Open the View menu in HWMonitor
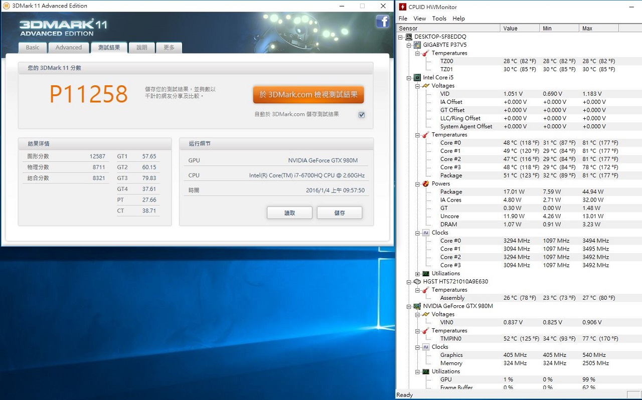 (x=420, y=19)
